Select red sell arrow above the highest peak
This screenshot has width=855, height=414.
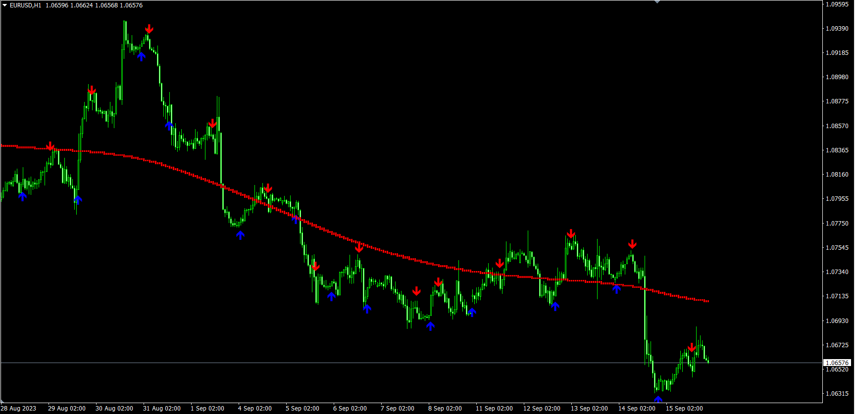149,29
